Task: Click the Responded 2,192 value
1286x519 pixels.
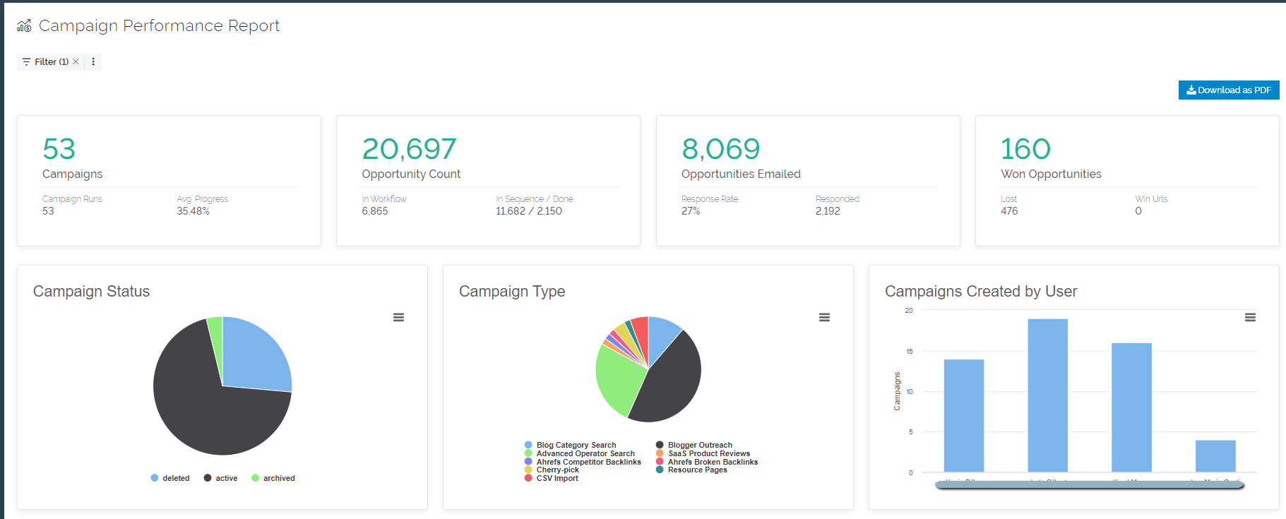Action: [x=828, y=211]
